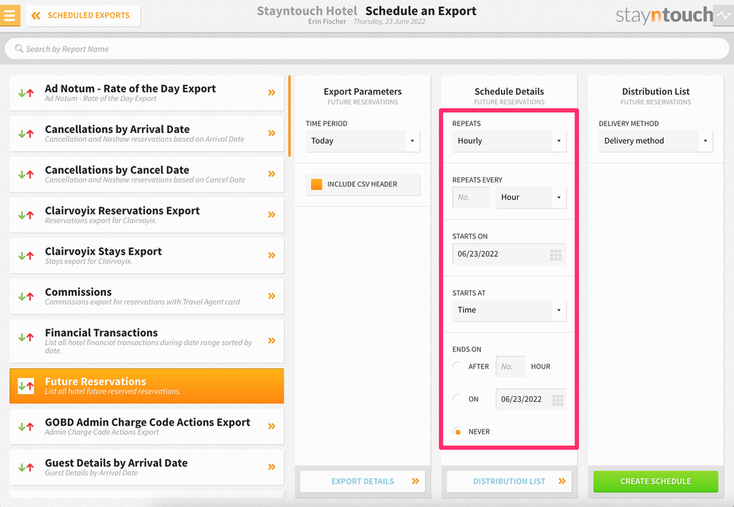Click green Create Schedule button

tap(656, 481)
